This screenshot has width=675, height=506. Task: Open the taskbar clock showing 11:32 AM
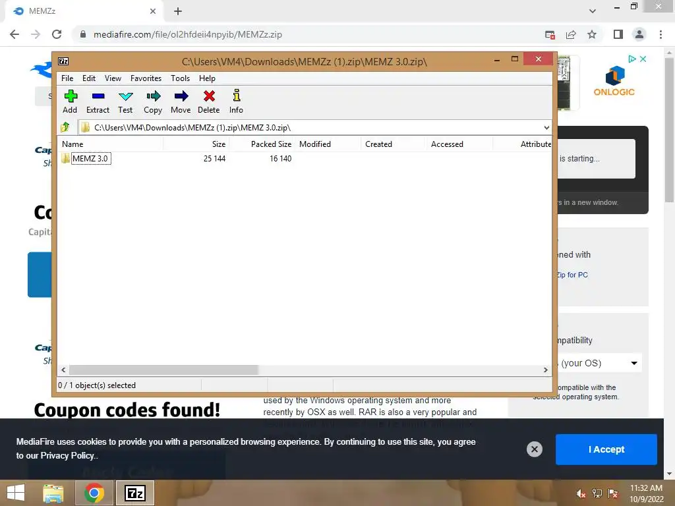(x=647, y=493)
